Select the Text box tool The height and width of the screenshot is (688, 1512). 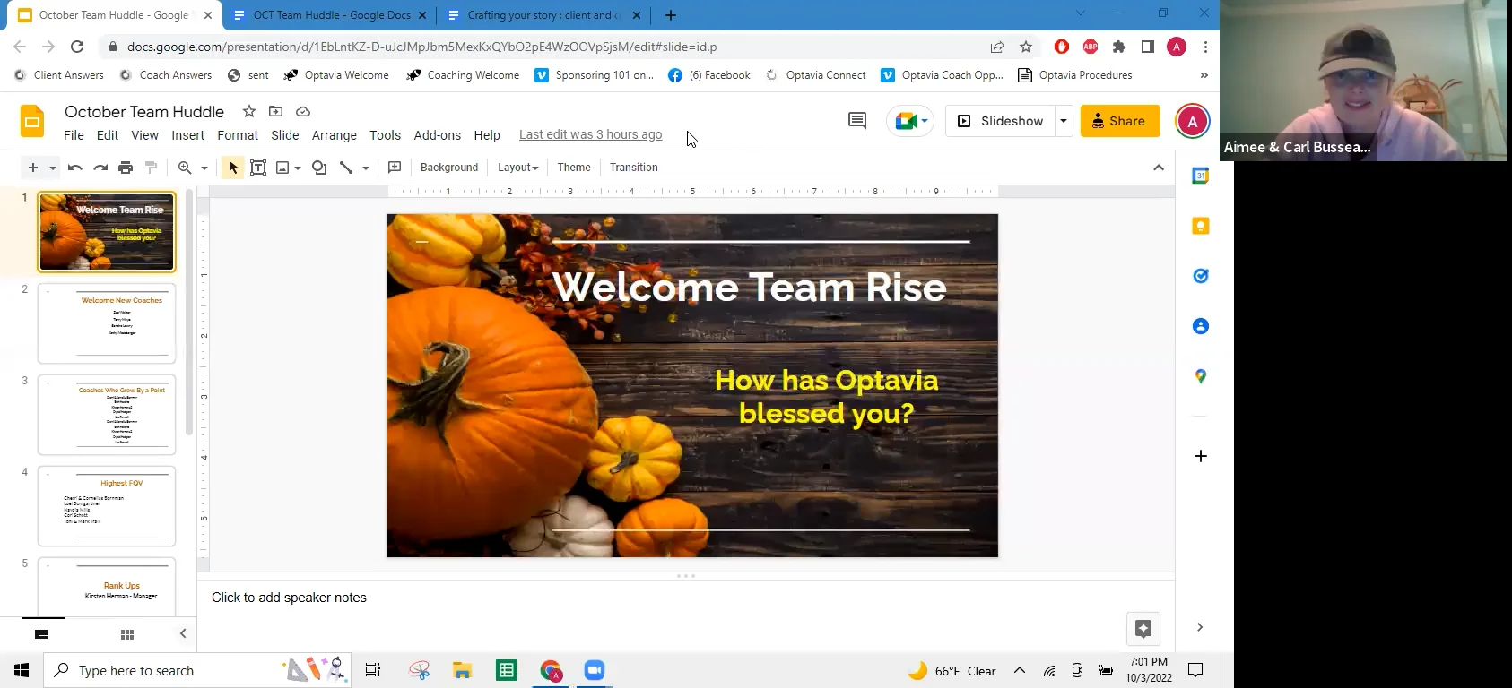click(x=258, y=168)
